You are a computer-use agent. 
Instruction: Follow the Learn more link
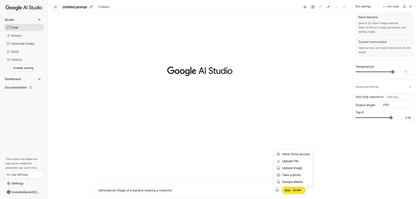tap(31, 168)
